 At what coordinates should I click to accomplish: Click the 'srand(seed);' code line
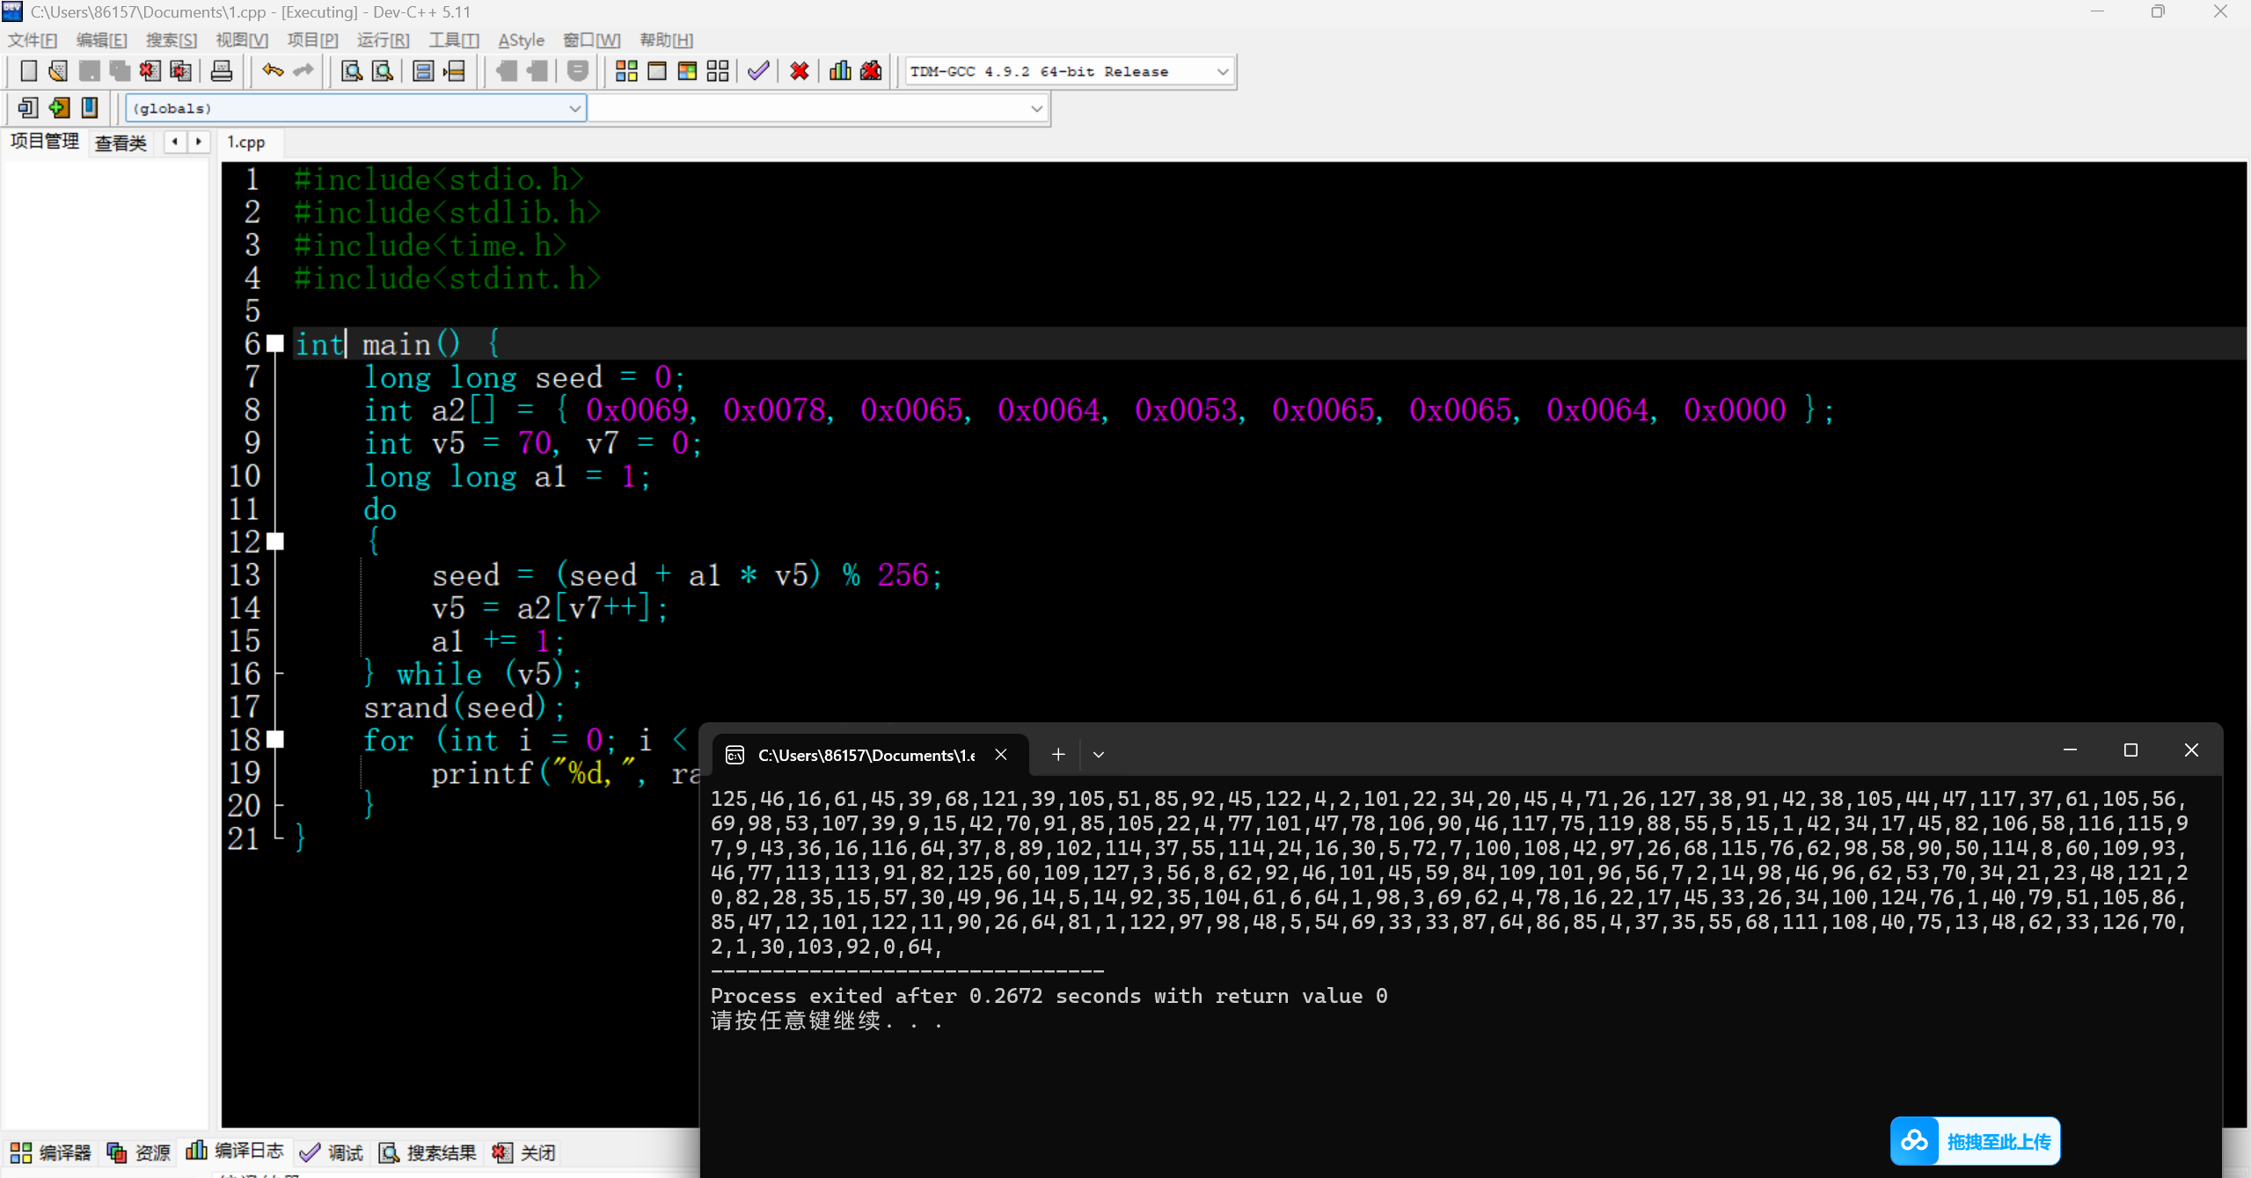464,706
